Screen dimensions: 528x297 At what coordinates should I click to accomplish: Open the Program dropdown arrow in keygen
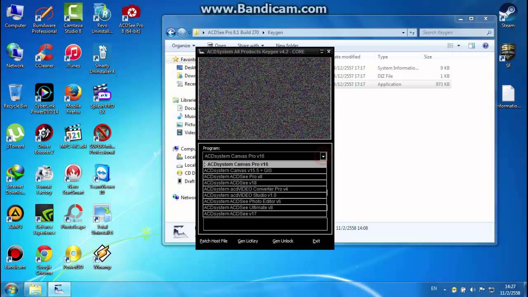(x=323, y=156)
